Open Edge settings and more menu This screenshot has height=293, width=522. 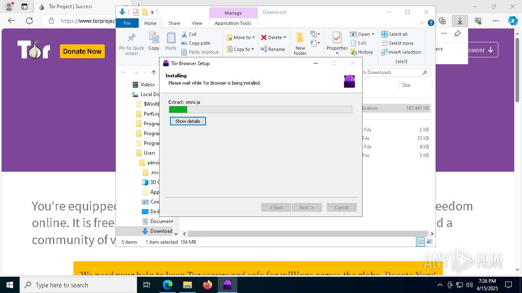pyautogui.click(x=496, y=20)
